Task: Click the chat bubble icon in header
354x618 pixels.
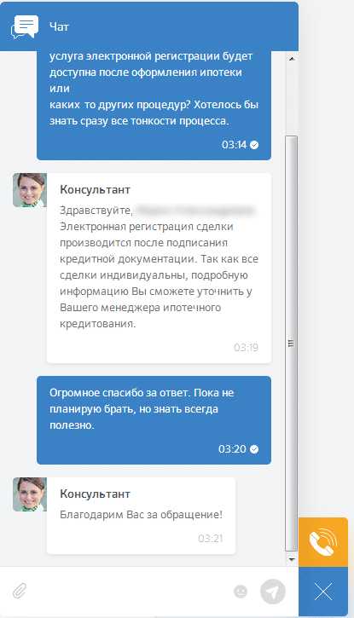Action: (x=25, y=26)
